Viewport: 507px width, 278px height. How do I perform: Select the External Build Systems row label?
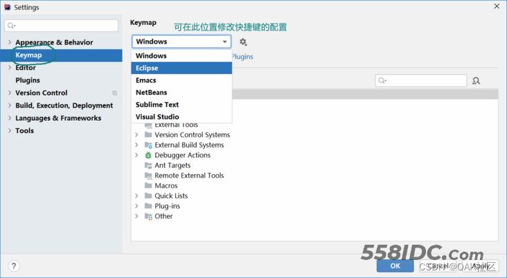(x=189, y=145)
